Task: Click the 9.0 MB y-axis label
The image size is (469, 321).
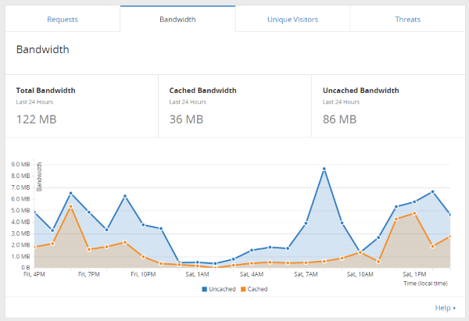Action: pyautogui.click(x=20, y=164)
